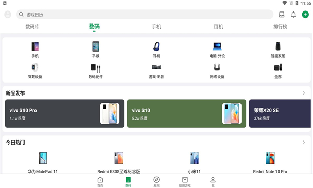View vivo S10 Pro phone thumbnail
This screenshot has width=313, height=188.
(110, 114)
